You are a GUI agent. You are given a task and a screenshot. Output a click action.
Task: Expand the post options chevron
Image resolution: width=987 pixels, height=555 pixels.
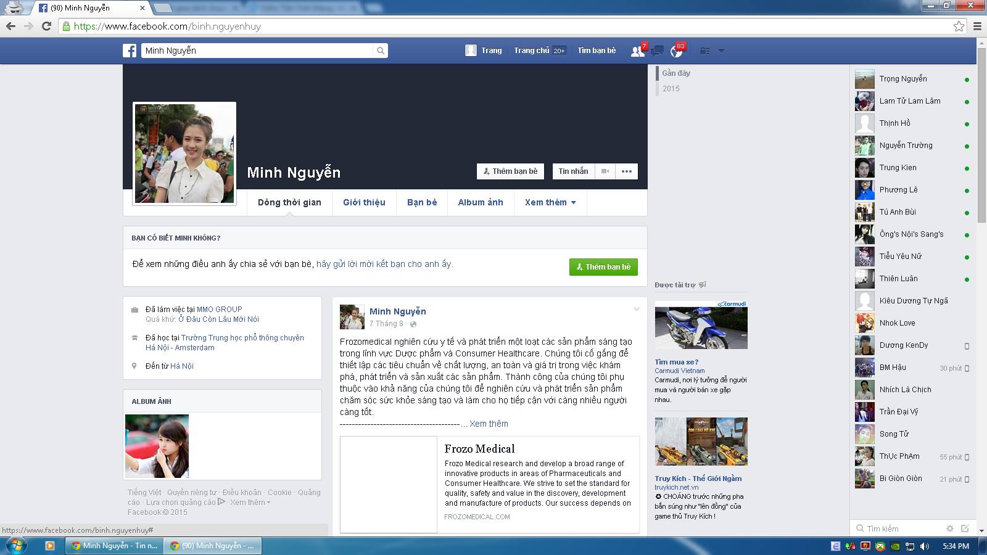click(x=636, y=310)
